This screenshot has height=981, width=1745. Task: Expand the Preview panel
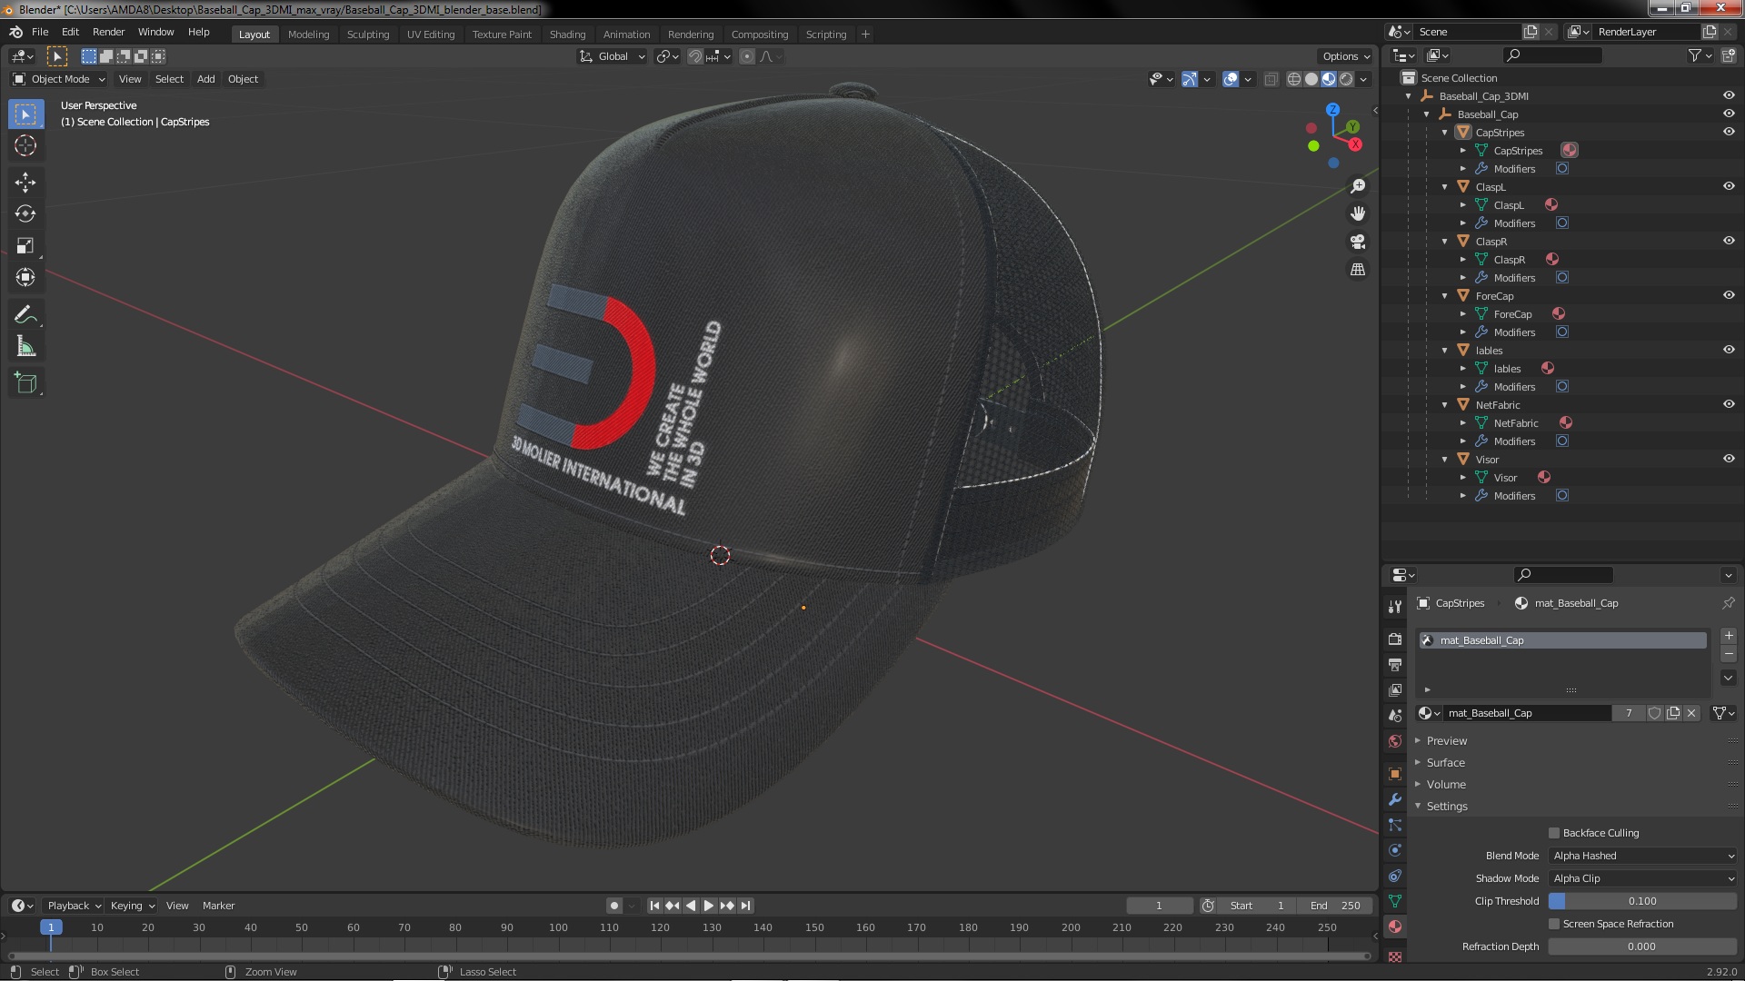click(x=1447, y=741)
